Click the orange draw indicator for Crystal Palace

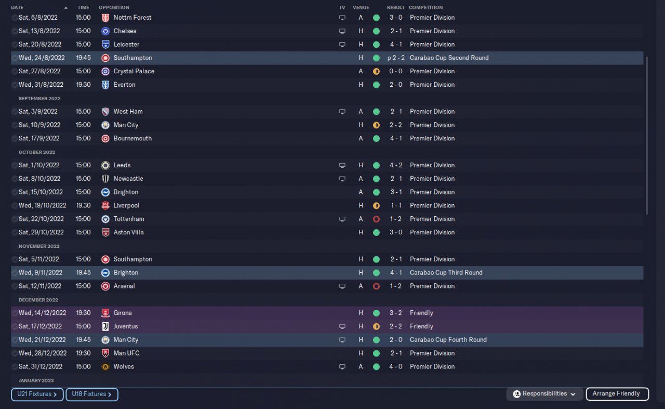[376, 71]
